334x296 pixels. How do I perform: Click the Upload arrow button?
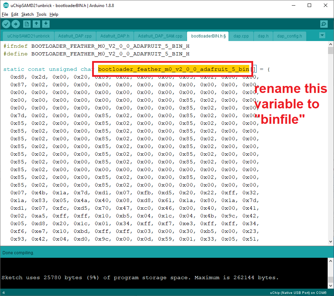(x=15, y=24)
